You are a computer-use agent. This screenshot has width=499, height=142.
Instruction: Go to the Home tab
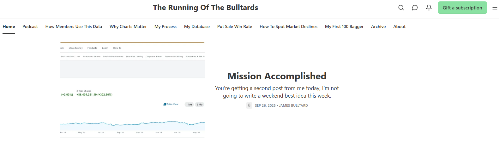(x=9, y=26)
